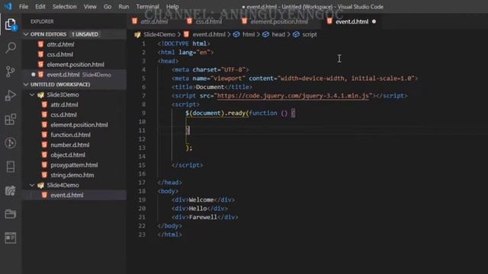Click HTML5 icon on event.d.html tab
This screenshot has height=274, width=488.
[329, 21]
